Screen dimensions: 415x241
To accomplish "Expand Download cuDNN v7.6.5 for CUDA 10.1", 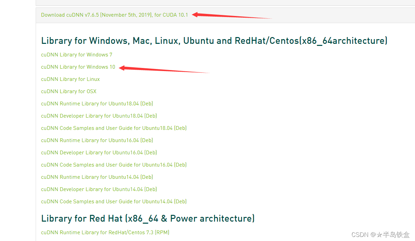I will tap(115, 15).
